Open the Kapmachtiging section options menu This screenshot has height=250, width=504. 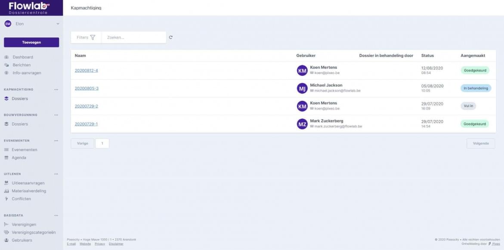point(55,90)
